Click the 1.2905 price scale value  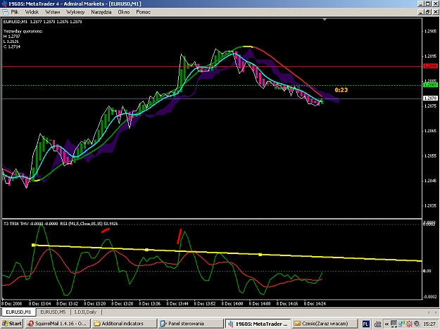[430, 31]
